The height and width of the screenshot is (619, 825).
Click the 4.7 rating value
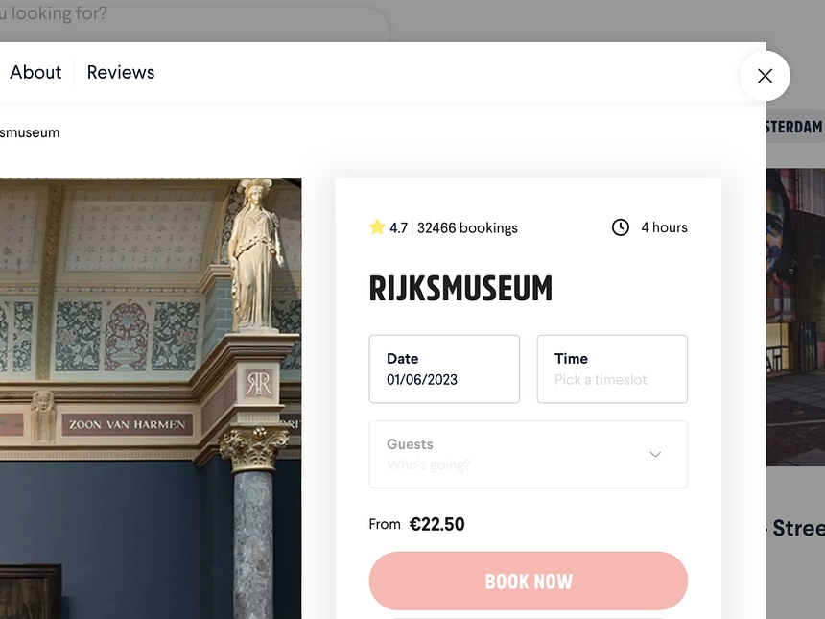coord(398,228)
